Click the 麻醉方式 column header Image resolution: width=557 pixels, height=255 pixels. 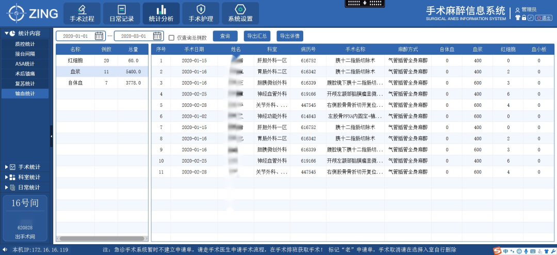[x=408, y=50]
